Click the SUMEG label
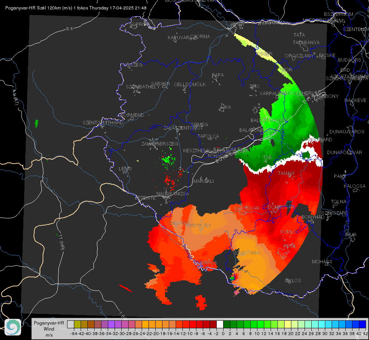The height and width of the screenshot is (340, 369). coord(199,124)
